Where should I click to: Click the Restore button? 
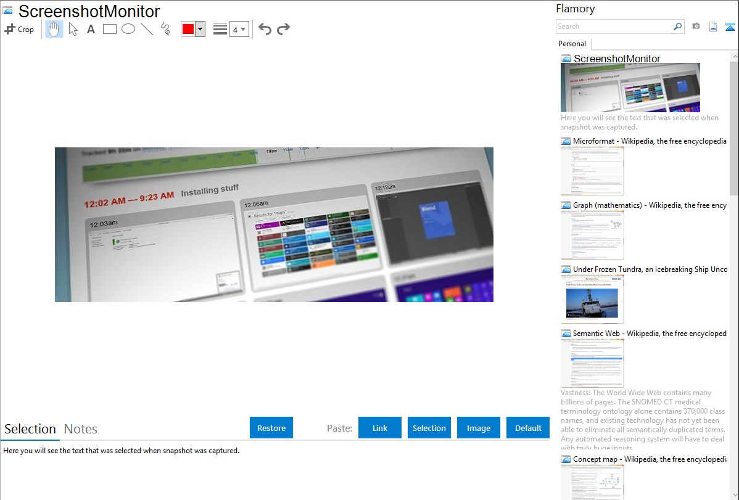tap(271, 427)
